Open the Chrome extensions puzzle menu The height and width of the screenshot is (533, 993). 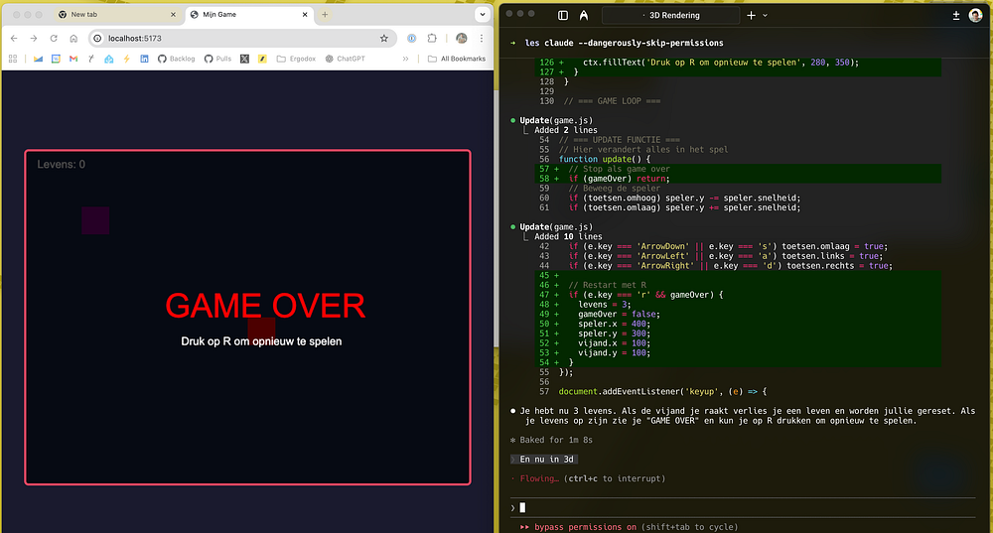(x=432, y=39)
